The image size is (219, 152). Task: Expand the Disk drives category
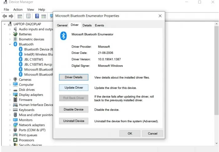pyautogui.click(x=10, y=90)
